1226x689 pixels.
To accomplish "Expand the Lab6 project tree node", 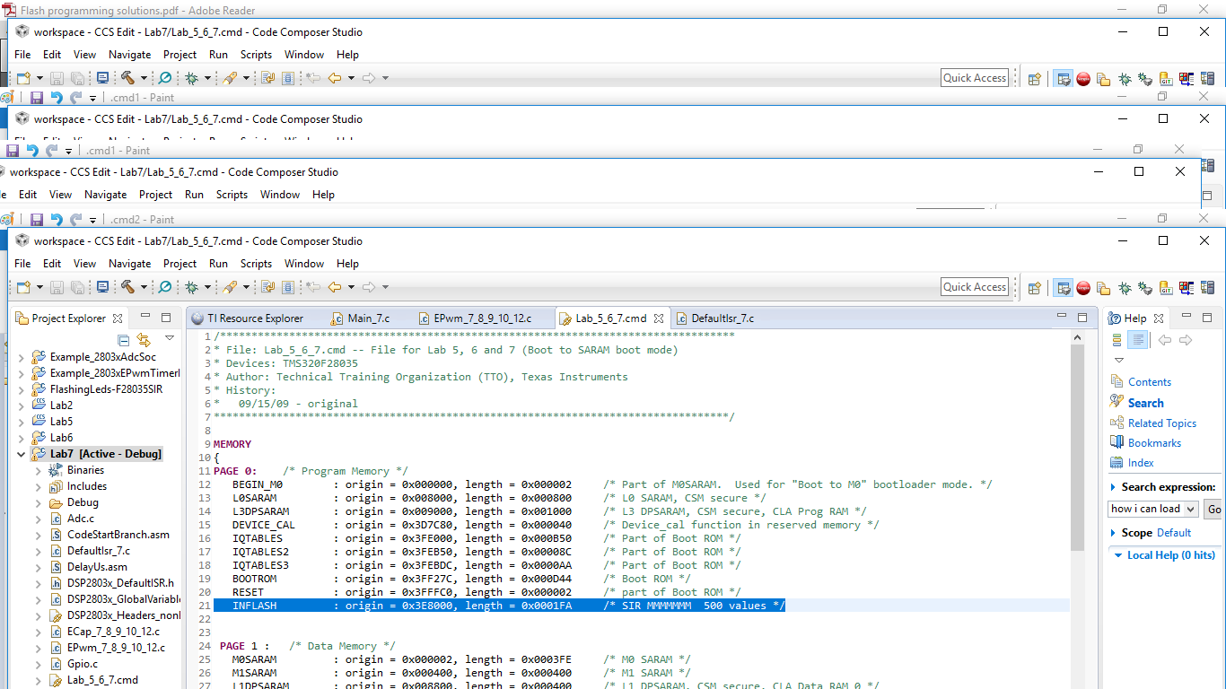I will point(22,438).
